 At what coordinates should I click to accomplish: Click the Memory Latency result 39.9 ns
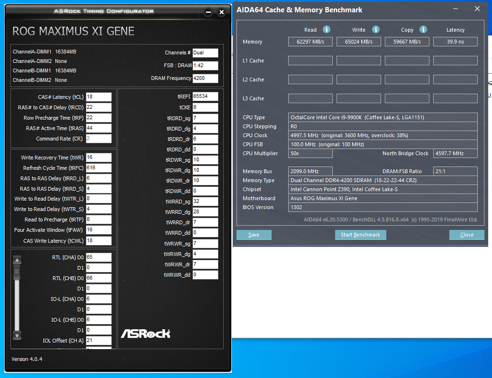click(x=456, y=42)
